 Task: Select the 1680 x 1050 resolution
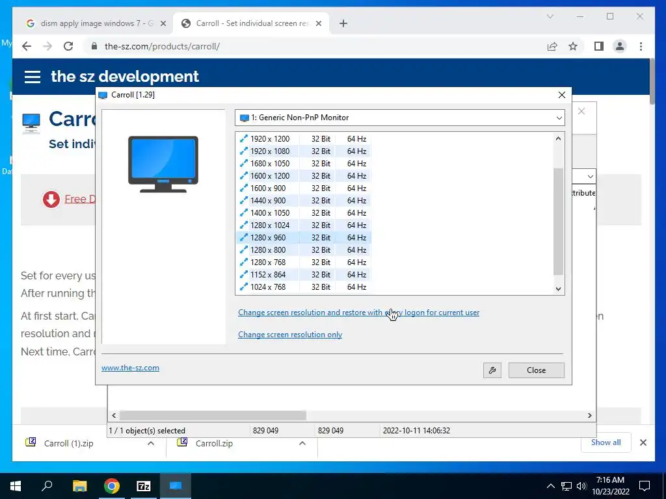(x=303, y=163)
